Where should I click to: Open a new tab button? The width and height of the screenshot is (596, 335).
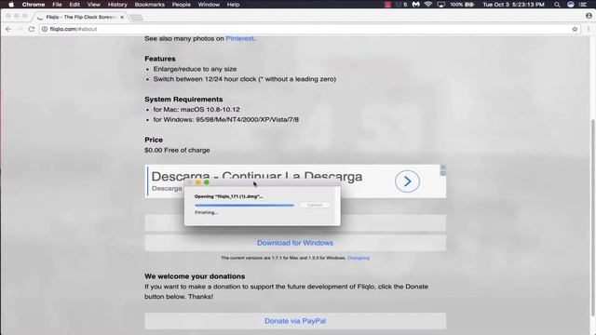pyautogui.click(x=136, y=18)
